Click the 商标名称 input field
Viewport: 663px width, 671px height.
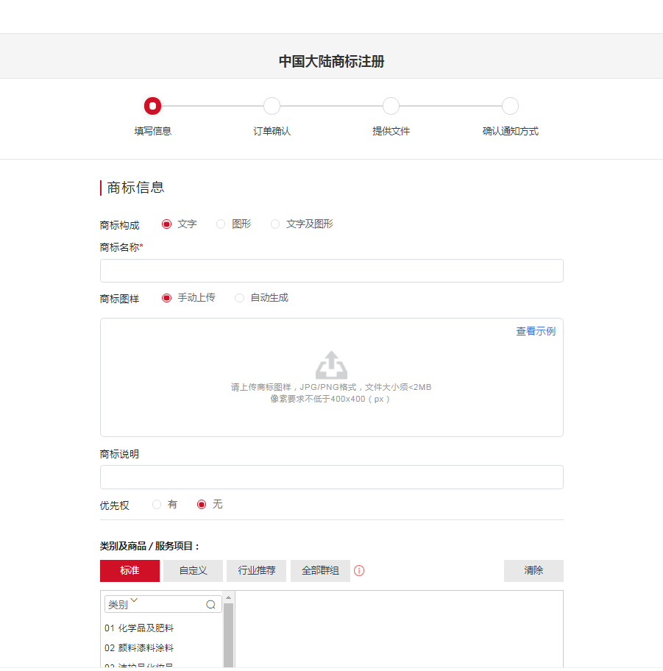(332, 271)
